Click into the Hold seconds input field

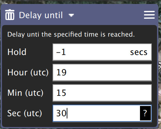click(102, 52)
